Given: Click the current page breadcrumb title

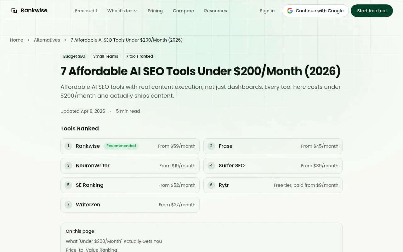Looking at the screenshot, I should [x=127, y=40].
